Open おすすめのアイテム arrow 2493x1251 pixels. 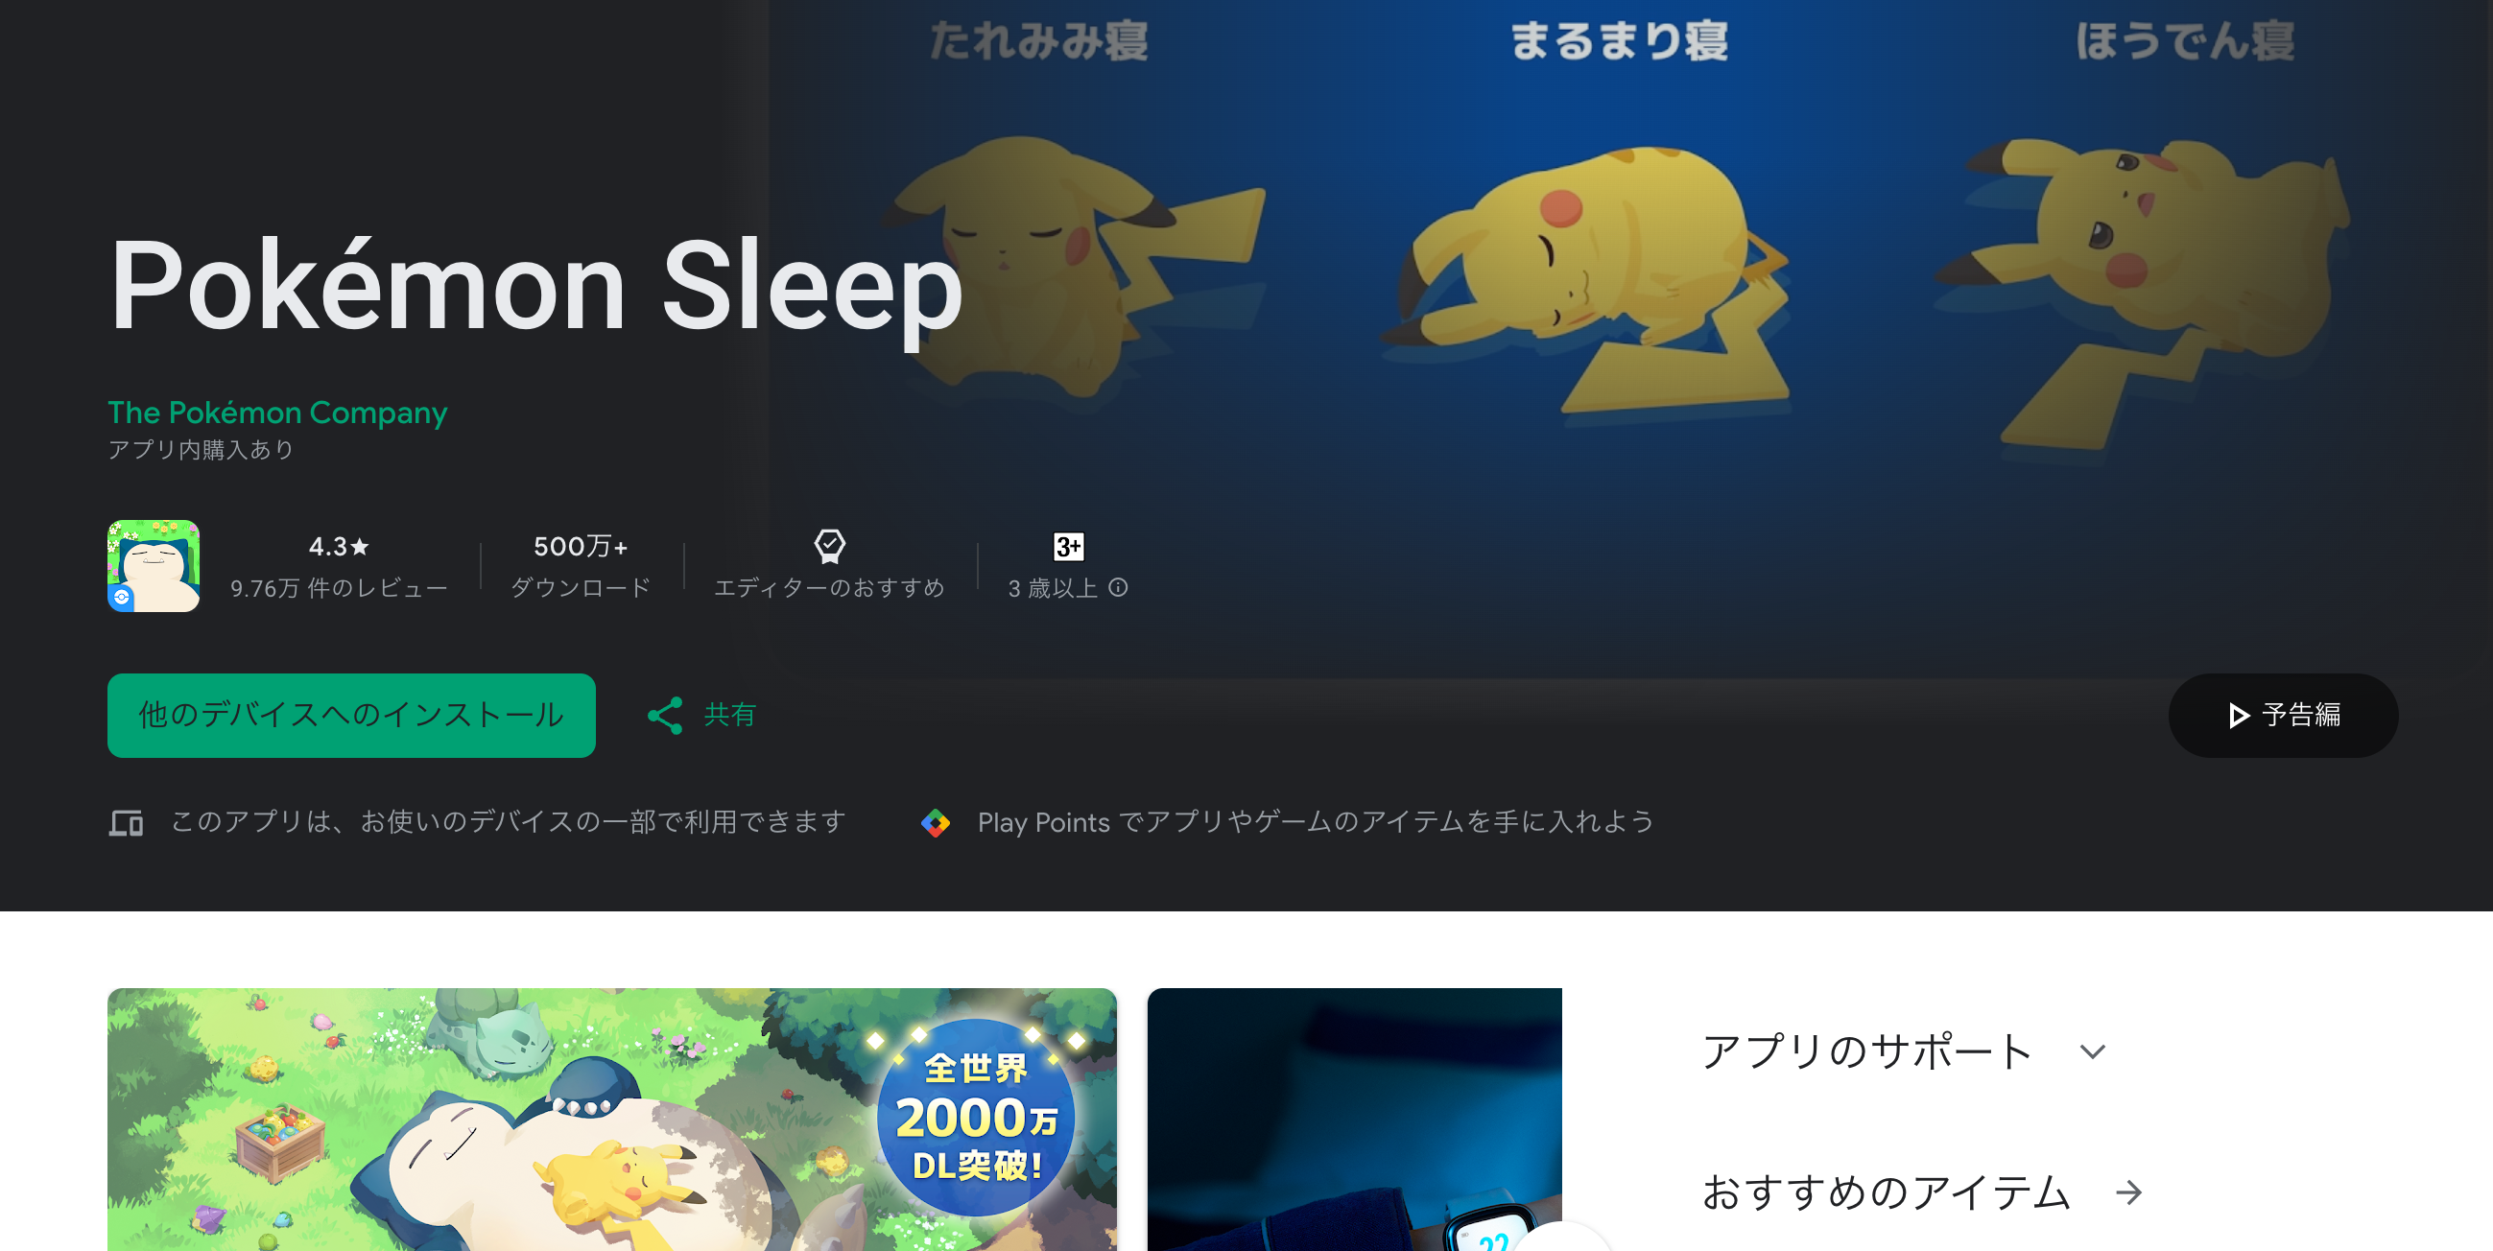pyautogui.click(x=2128, y=1192)
